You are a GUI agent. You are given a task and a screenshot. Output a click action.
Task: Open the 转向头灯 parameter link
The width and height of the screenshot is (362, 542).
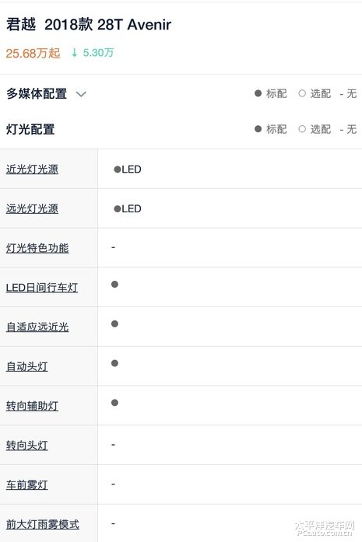click(x=27, y=445)
